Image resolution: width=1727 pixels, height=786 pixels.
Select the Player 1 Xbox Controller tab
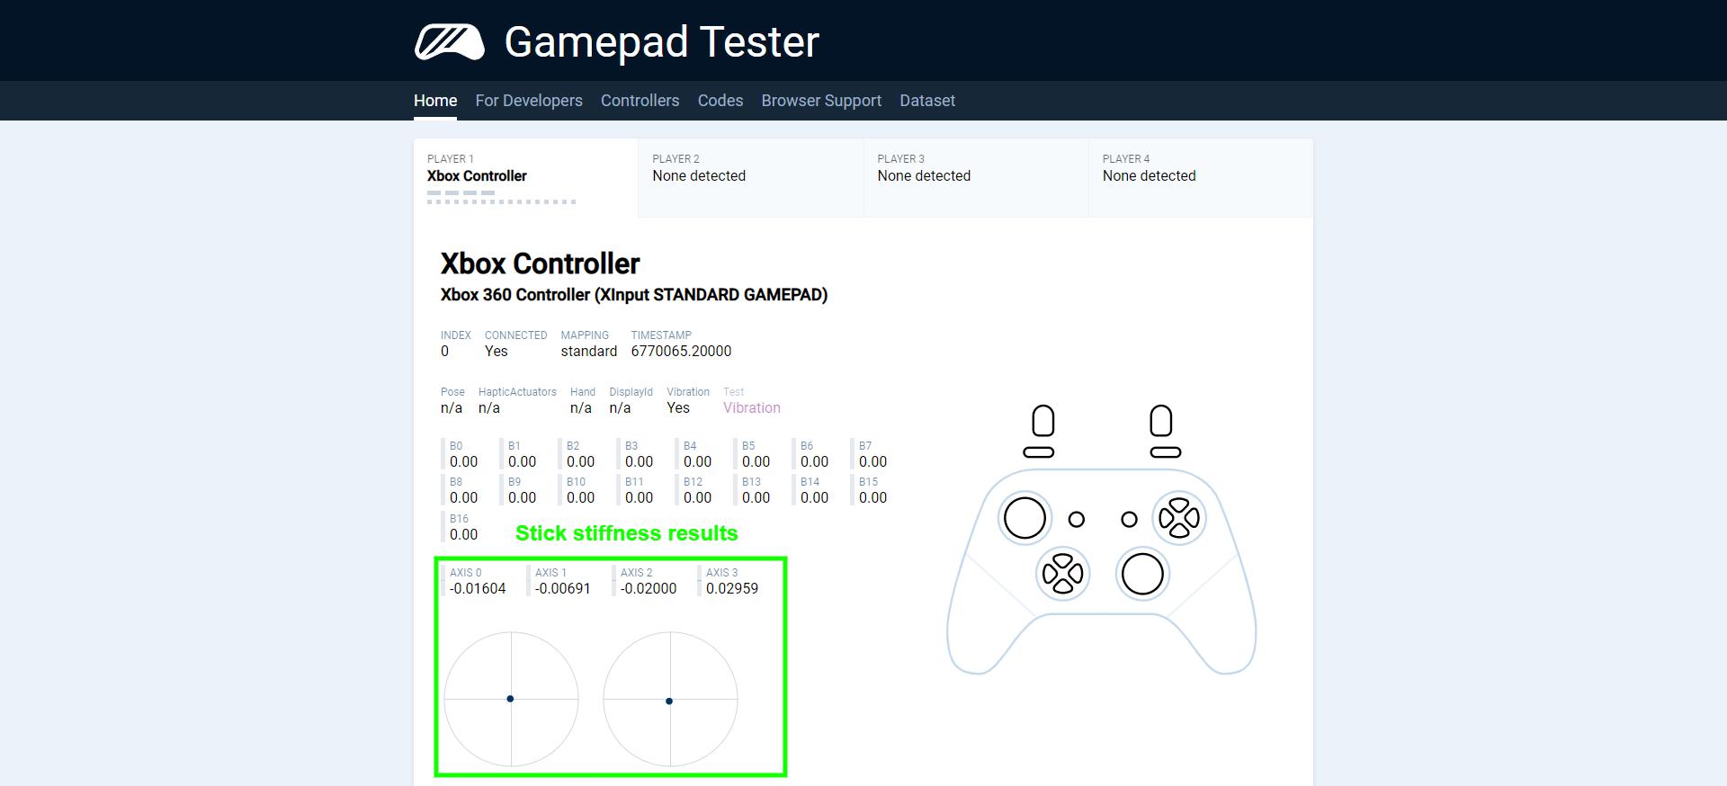click(x=525, y=177)
